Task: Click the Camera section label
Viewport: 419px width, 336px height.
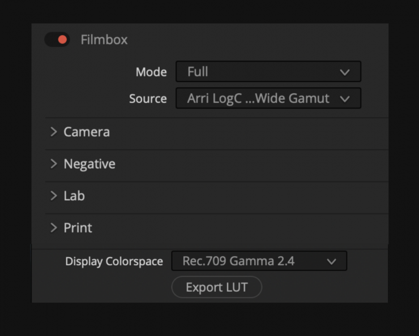Action: pos(87,132)
